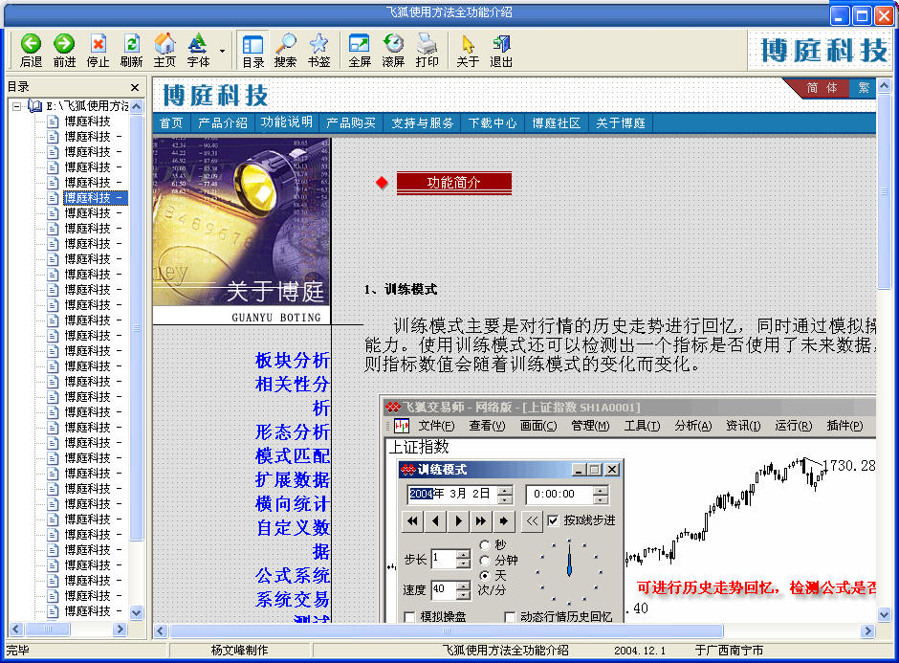The height and width of the screenshot is (663, 899).
Task: Open the 产品介绍 navigation tab
Action: point(223,122)
